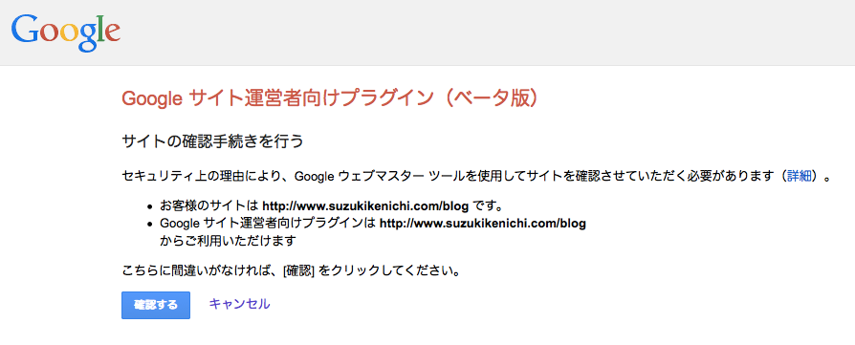The height and width of the screenshot is (345, 855).
Task: Click the second bullet point marker
Action: (x=150, y=224)
